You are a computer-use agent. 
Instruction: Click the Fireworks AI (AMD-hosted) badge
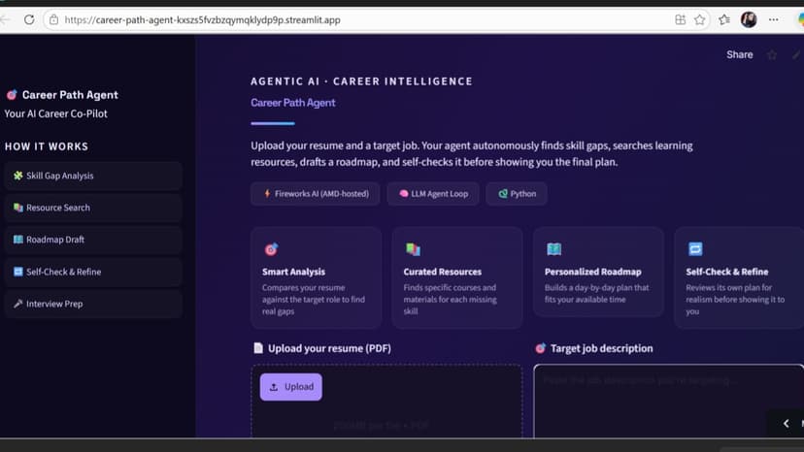click(x=316, y=194)
